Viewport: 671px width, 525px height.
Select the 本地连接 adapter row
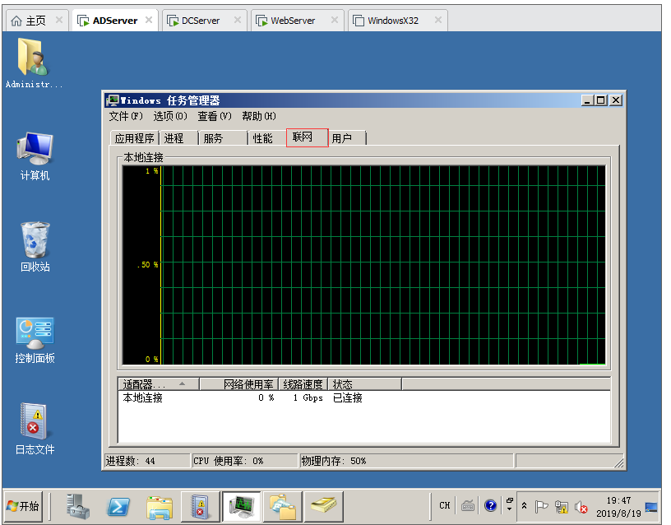coord(144,398)
